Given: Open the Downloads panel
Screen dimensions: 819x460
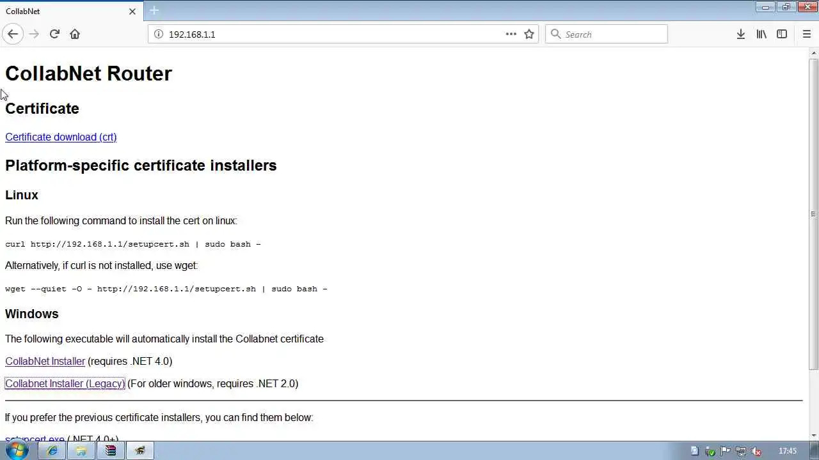Looking at the screenshot, I should tap(741, 34).
